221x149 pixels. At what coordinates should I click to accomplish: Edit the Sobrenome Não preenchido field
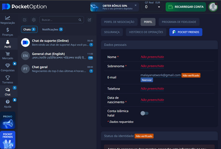[x=152, y=66]
